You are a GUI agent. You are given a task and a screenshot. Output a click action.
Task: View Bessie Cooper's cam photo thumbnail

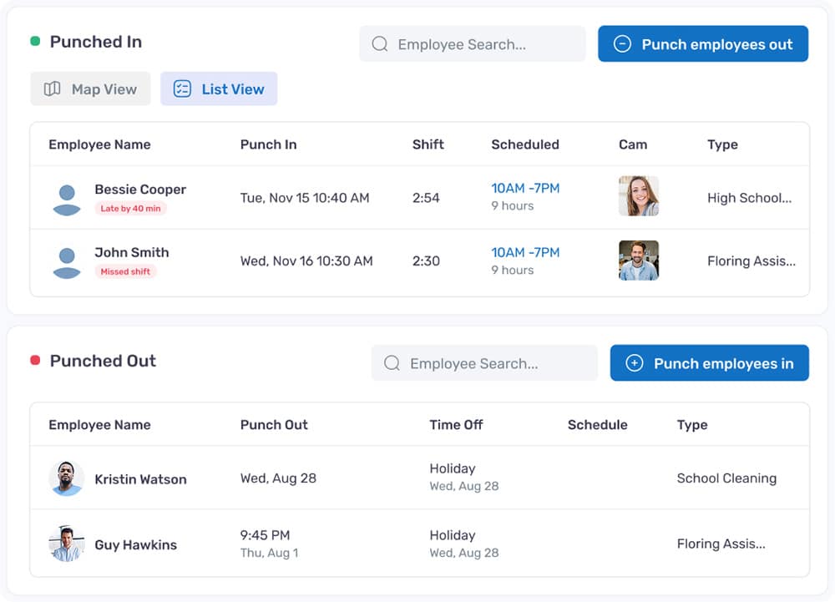(x=639, y=196)
